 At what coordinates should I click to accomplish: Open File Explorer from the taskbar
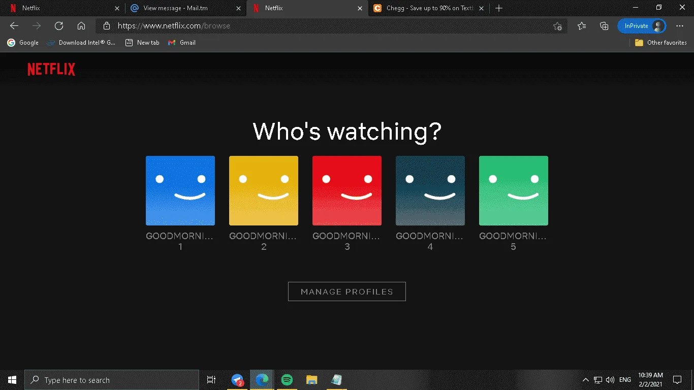(x=311, y=380)
